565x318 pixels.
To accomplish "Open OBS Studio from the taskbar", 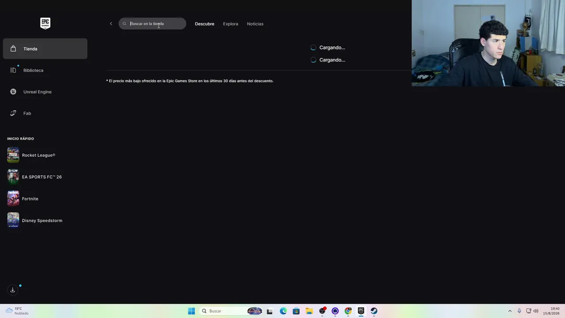I will click(x=322, y=311).
